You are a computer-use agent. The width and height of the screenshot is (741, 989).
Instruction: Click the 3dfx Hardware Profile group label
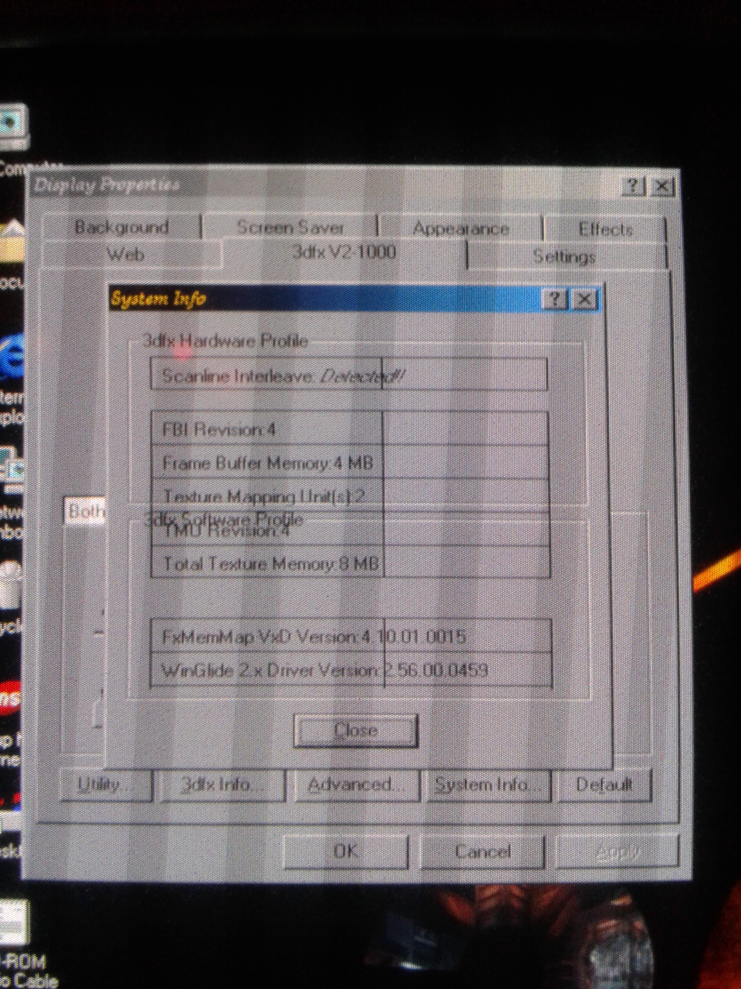225,341
